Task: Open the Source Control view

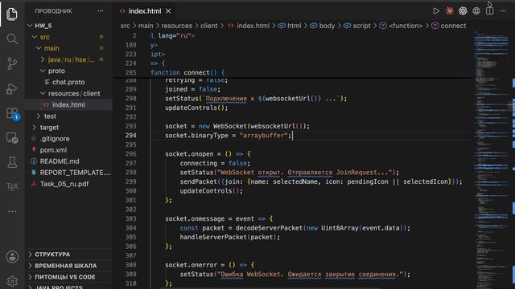Action: 12,63
